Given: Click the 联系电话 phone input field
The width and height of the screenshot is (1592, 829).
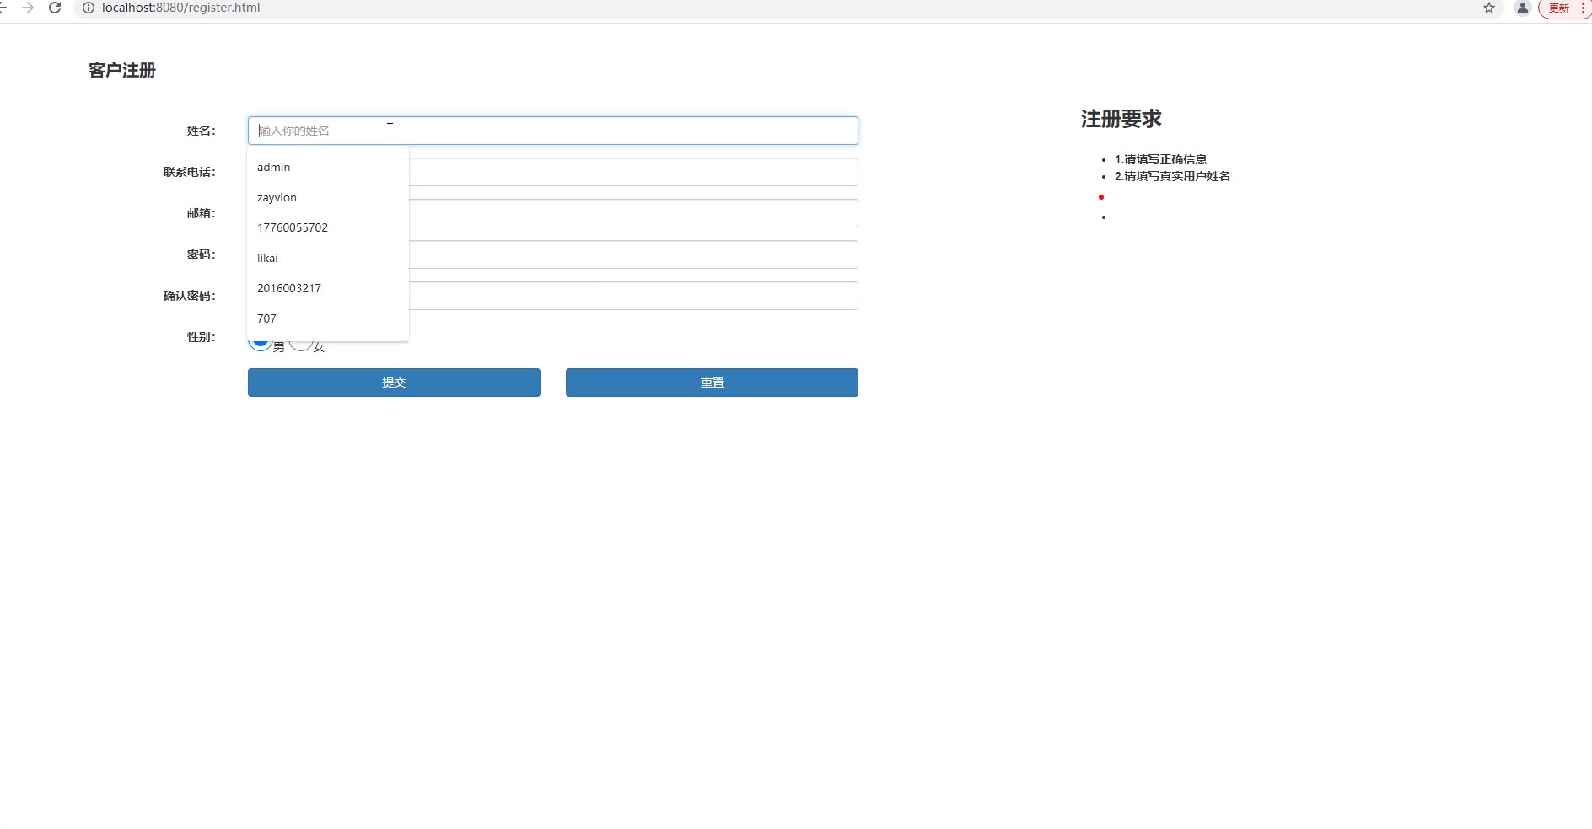Looking at the screenshot, I should tap(633, 172).
